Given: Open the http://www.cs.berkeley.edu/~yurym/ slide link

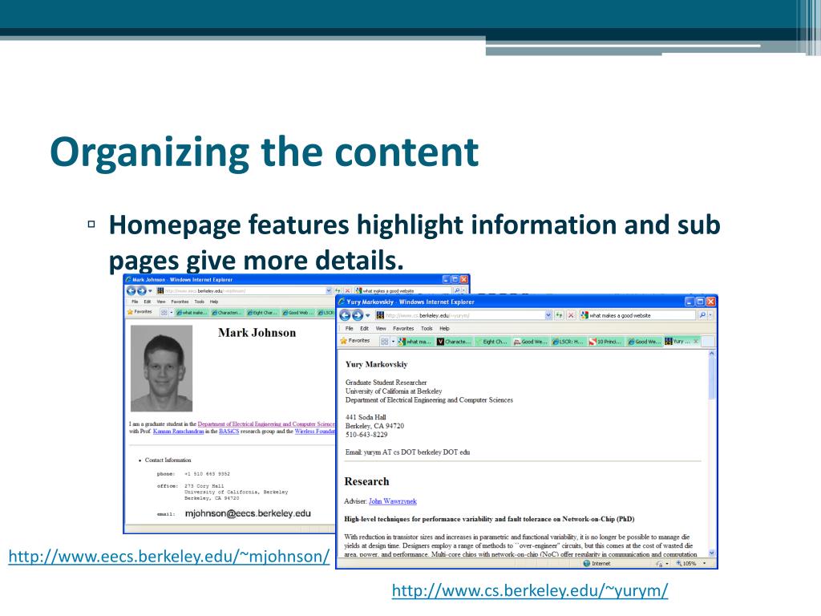Looking at the screenshot, I should [530, 590].
